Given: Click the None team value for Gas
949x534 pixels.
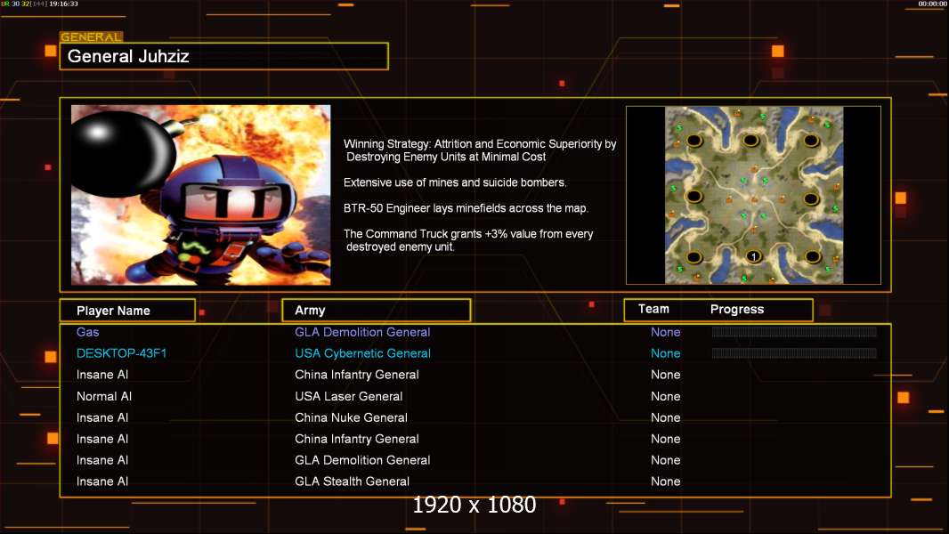Looking at the screenshot, I should pos(666,332).
